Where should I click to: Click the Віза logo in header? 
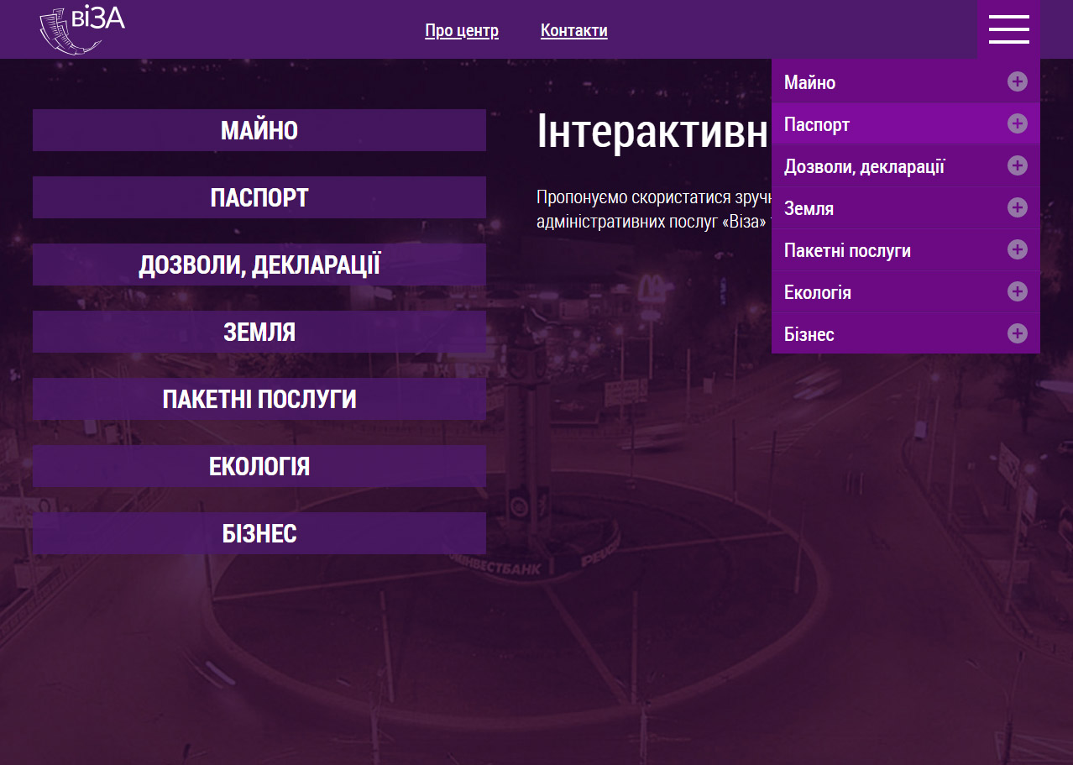click(81, 29)
